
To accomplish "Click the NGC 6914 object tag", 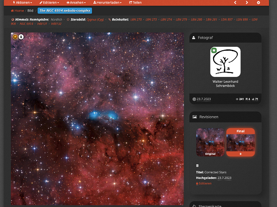I will (x=26, y=24).
